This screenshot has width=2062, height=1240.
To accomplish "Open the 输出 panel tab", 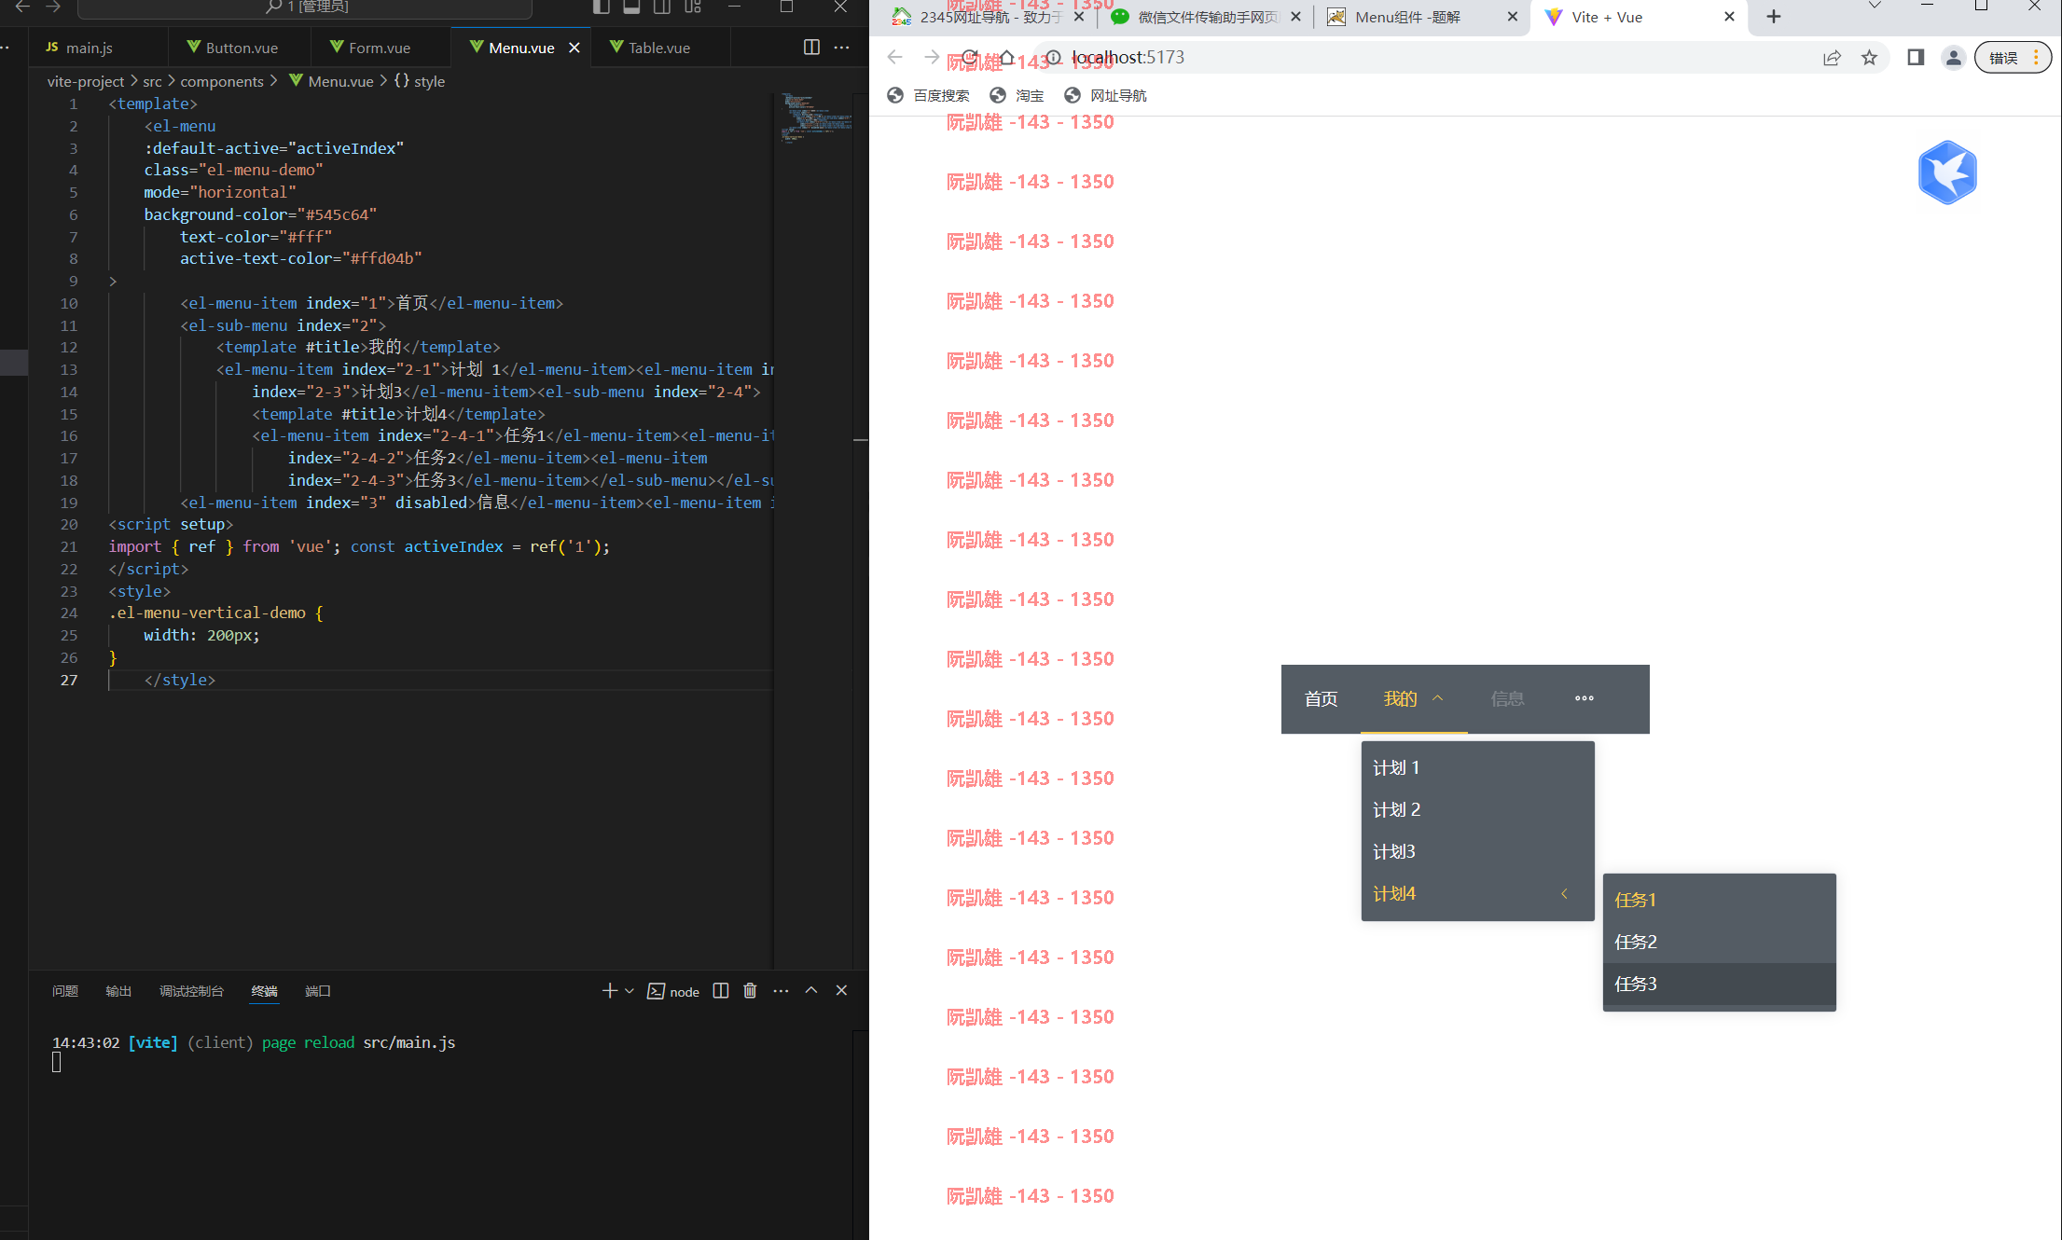I will tap(118, 991).
